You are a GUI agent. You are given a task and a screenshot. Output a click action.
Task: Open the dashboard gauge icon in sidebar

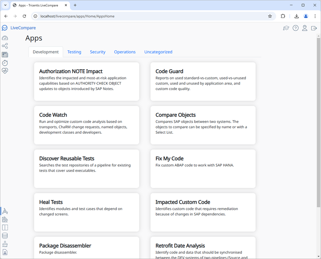click(5, 38)
